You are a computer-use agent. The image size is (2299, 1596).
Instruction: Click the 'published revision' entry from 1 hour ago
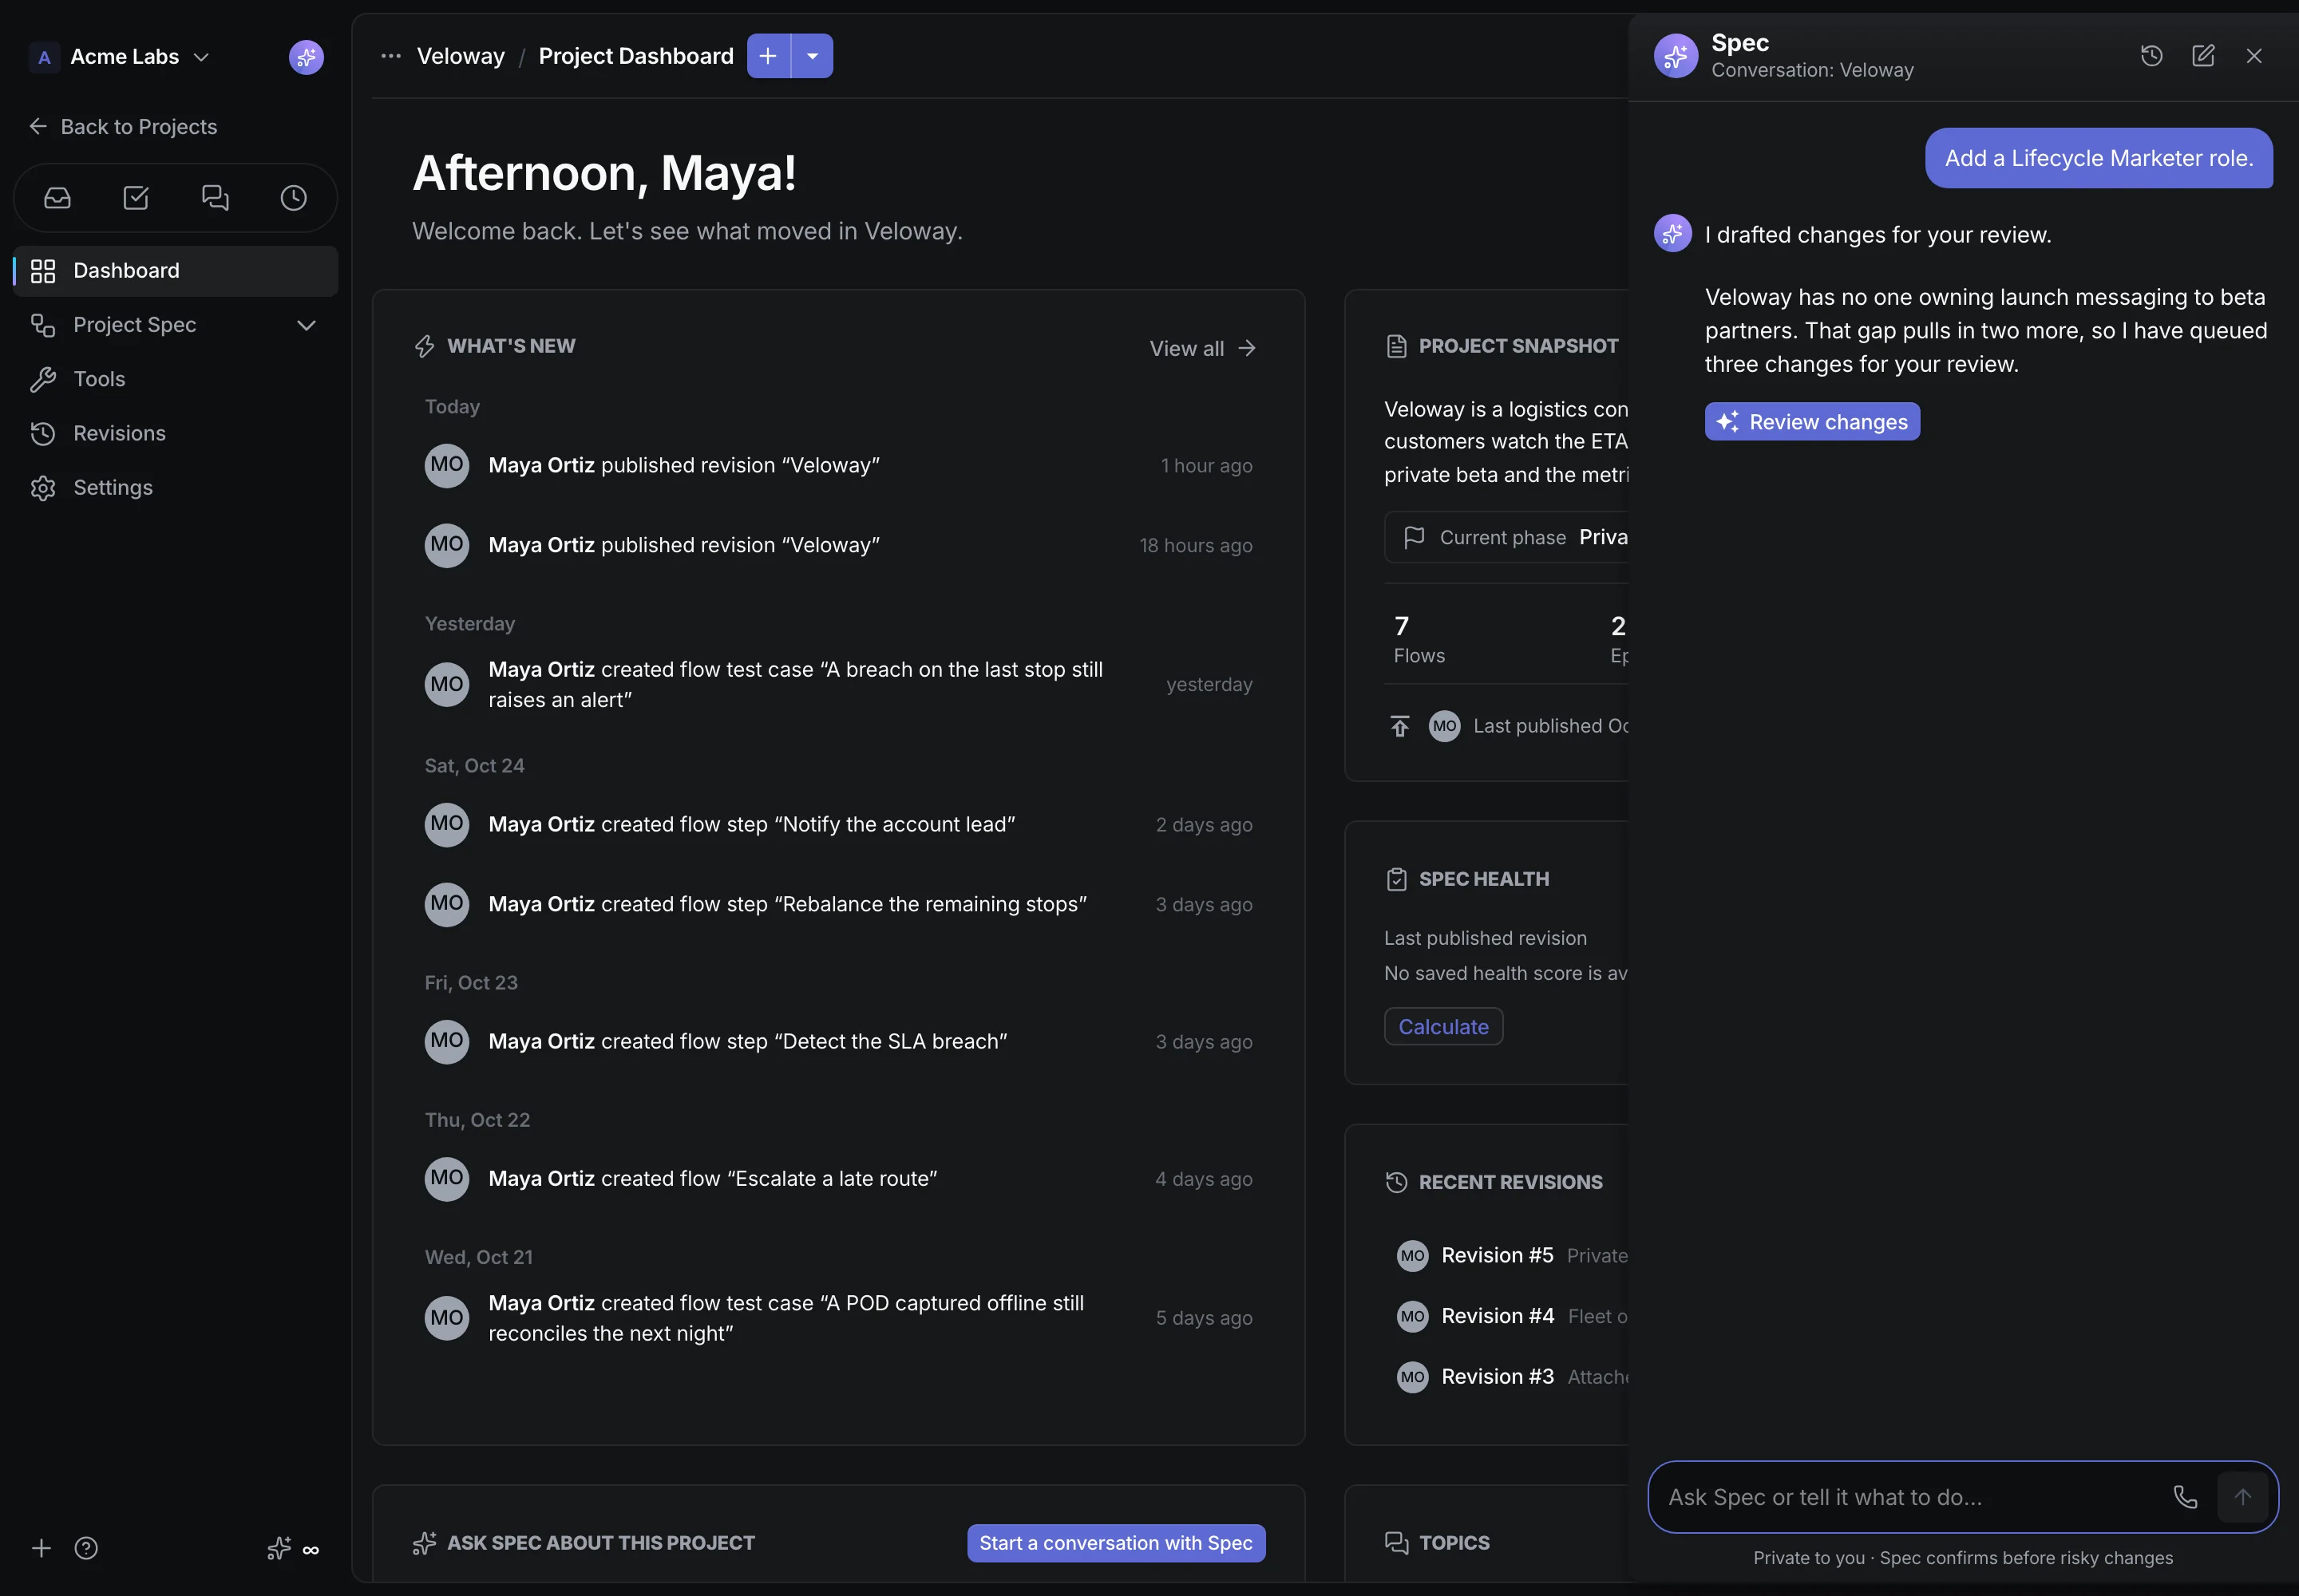tap(838, 466)
